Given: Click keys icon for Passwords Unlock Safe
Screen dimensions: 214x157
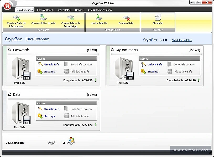Looking at the screenshot, I should (40, 64).
